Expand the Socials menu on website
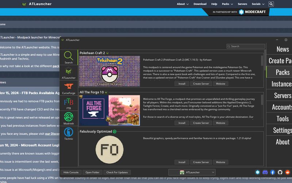Screen dimensions: 292x183 [258, 4]
